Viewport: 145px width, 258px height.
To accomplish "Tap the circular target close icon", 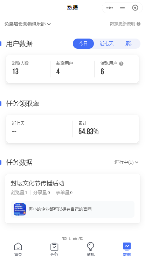I will pyautogui.click(x=135, y=8).
